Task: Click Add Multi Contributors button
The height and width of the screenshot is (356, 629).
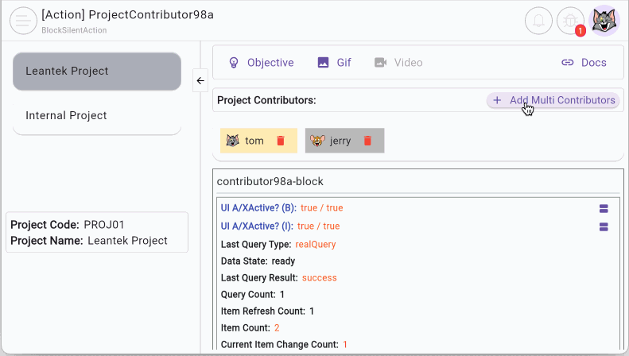Action: coord(553,100)
